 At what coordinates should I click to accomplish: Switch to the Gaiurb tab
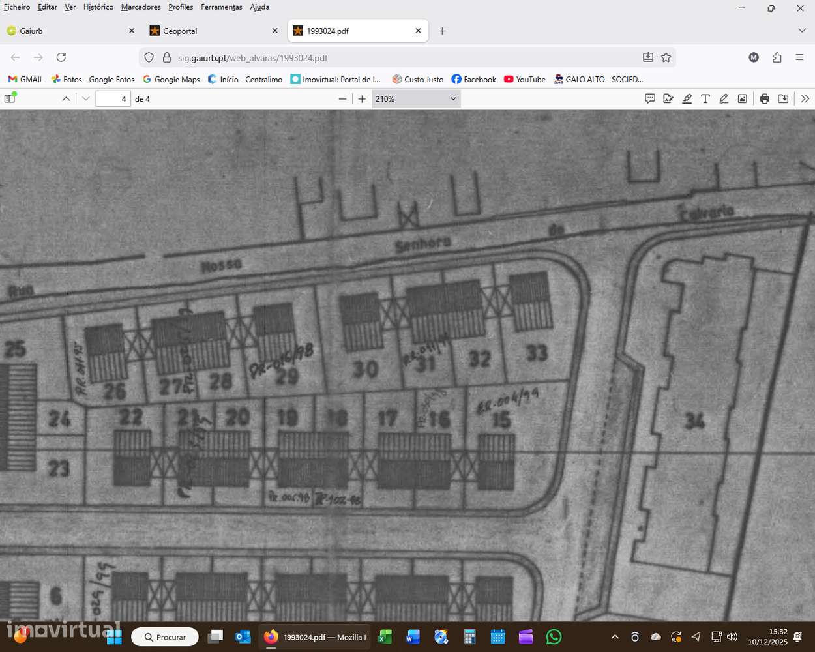70,31
